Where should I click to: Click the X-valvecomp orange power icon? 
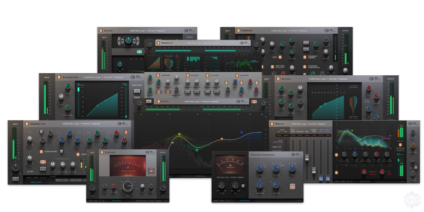tap(59, 77)
